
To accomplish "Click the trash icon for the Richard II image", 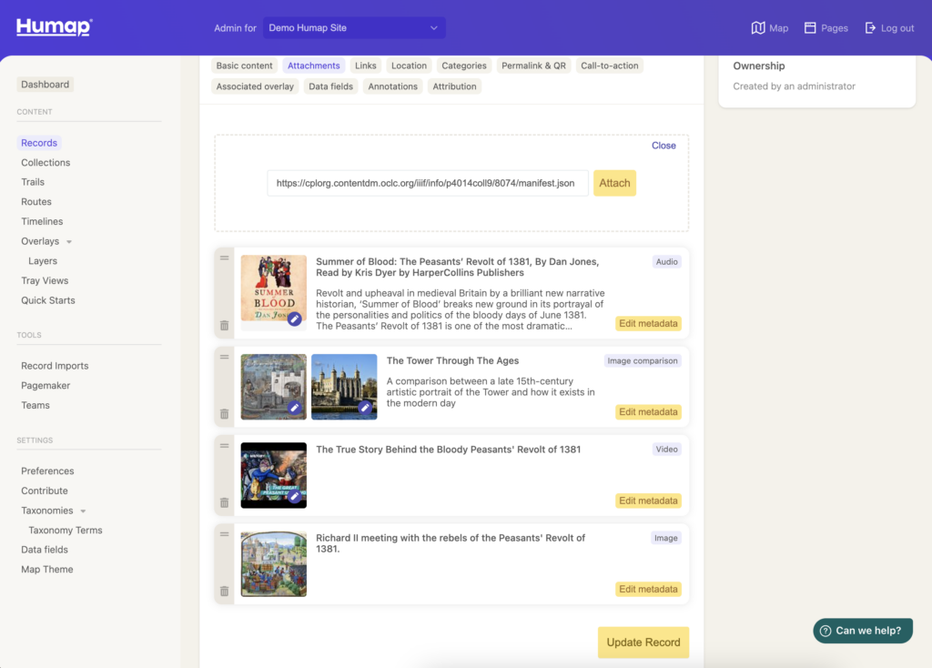I will click(224, 591).
